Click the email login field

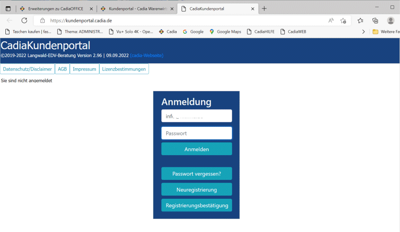pyautogui.click(x=197, y=116)
